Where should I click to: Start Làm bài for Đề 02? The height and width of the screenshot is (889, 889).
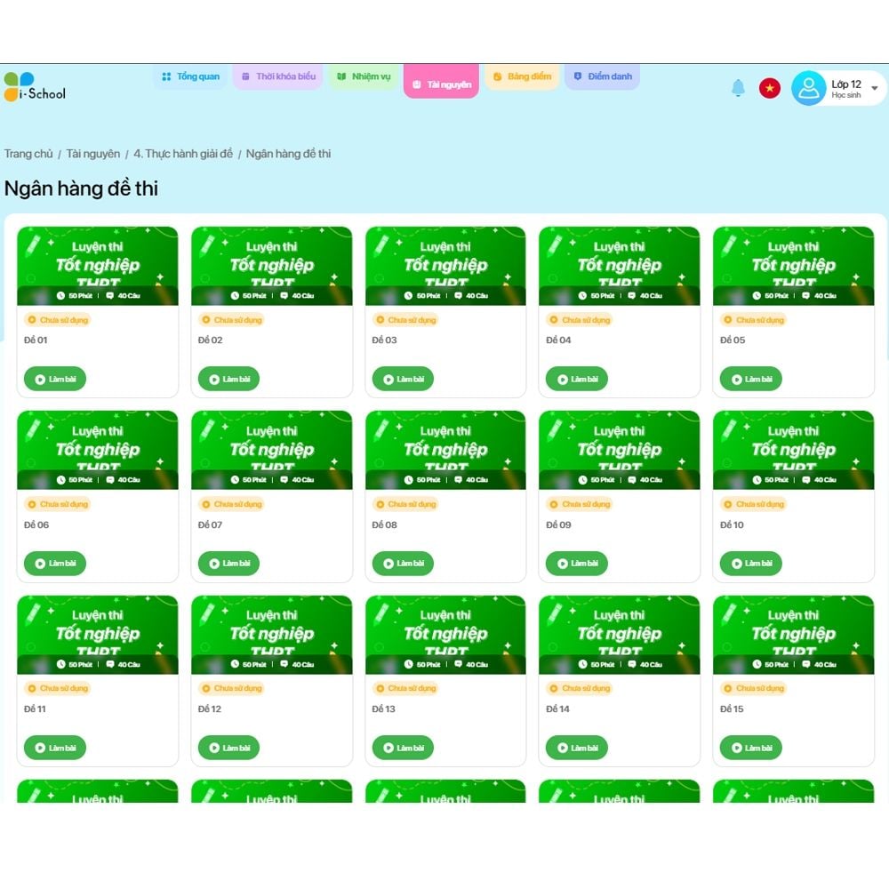point(228,379)
